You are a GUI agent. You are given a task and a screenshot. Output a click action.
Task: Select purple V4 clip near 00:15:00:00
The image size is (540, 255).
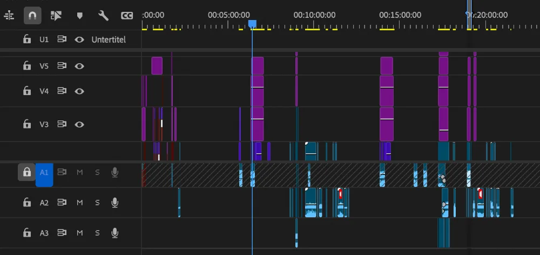coord(387,91)
